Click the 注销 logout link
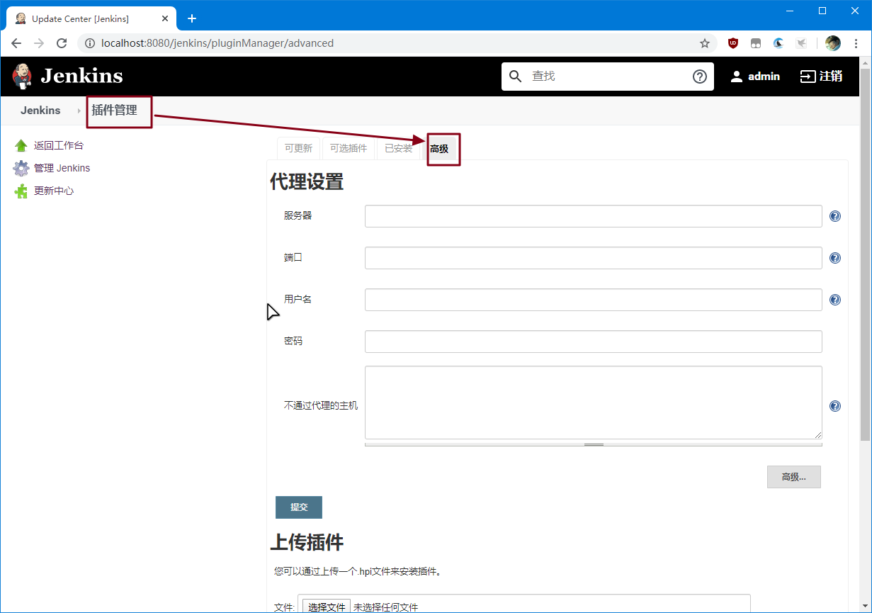This screenshot has width=872, height=613. [831, 77]
